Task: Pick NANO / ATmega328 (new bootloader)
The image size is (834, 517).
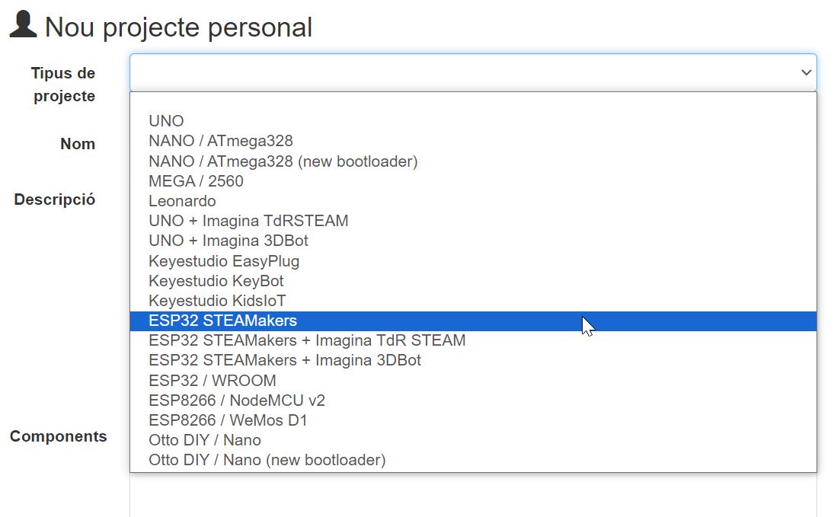Action: coord(283,161)
